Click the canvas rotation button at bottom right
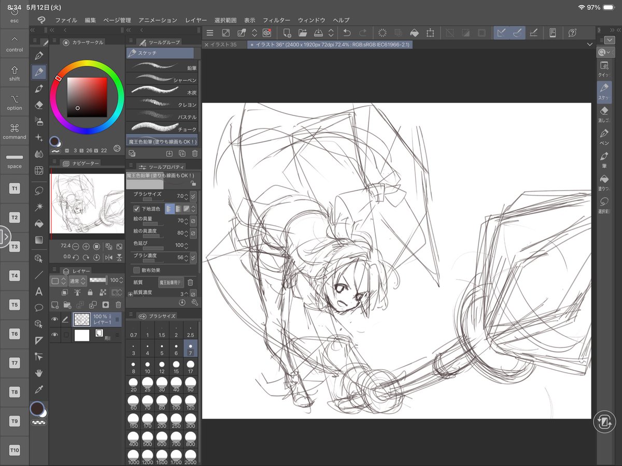This screenshot has height=466, width=622. click(604, 421)
